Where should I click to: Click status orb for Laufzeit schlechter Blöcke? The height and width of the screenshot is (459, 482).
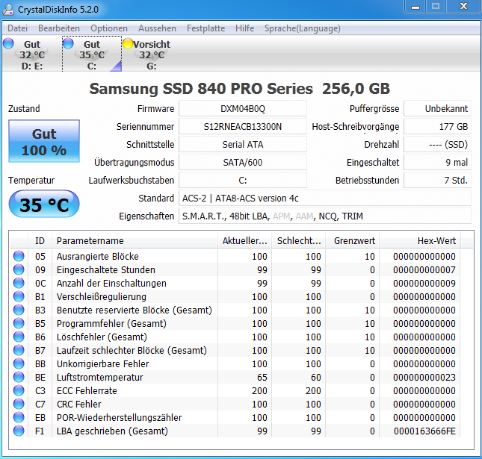pos(19,350)
